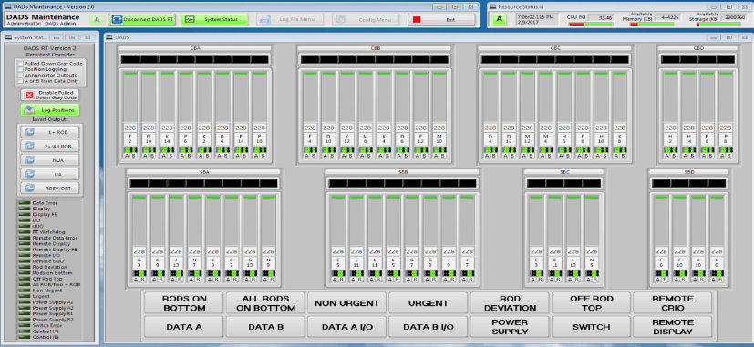Click the Control (A) status LED

click(x=24, y=332)
